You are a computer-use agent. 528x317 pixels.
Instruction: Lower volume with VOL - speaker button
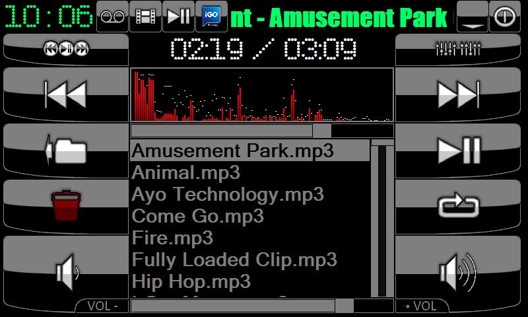tap(66, 273)
